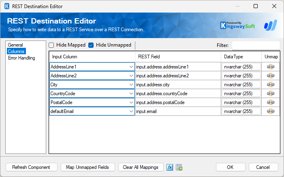Select the input.address.addressLine2 REST field cell
Image resolution: width=284 pixels, height=177 pixels.
[178, 76]
